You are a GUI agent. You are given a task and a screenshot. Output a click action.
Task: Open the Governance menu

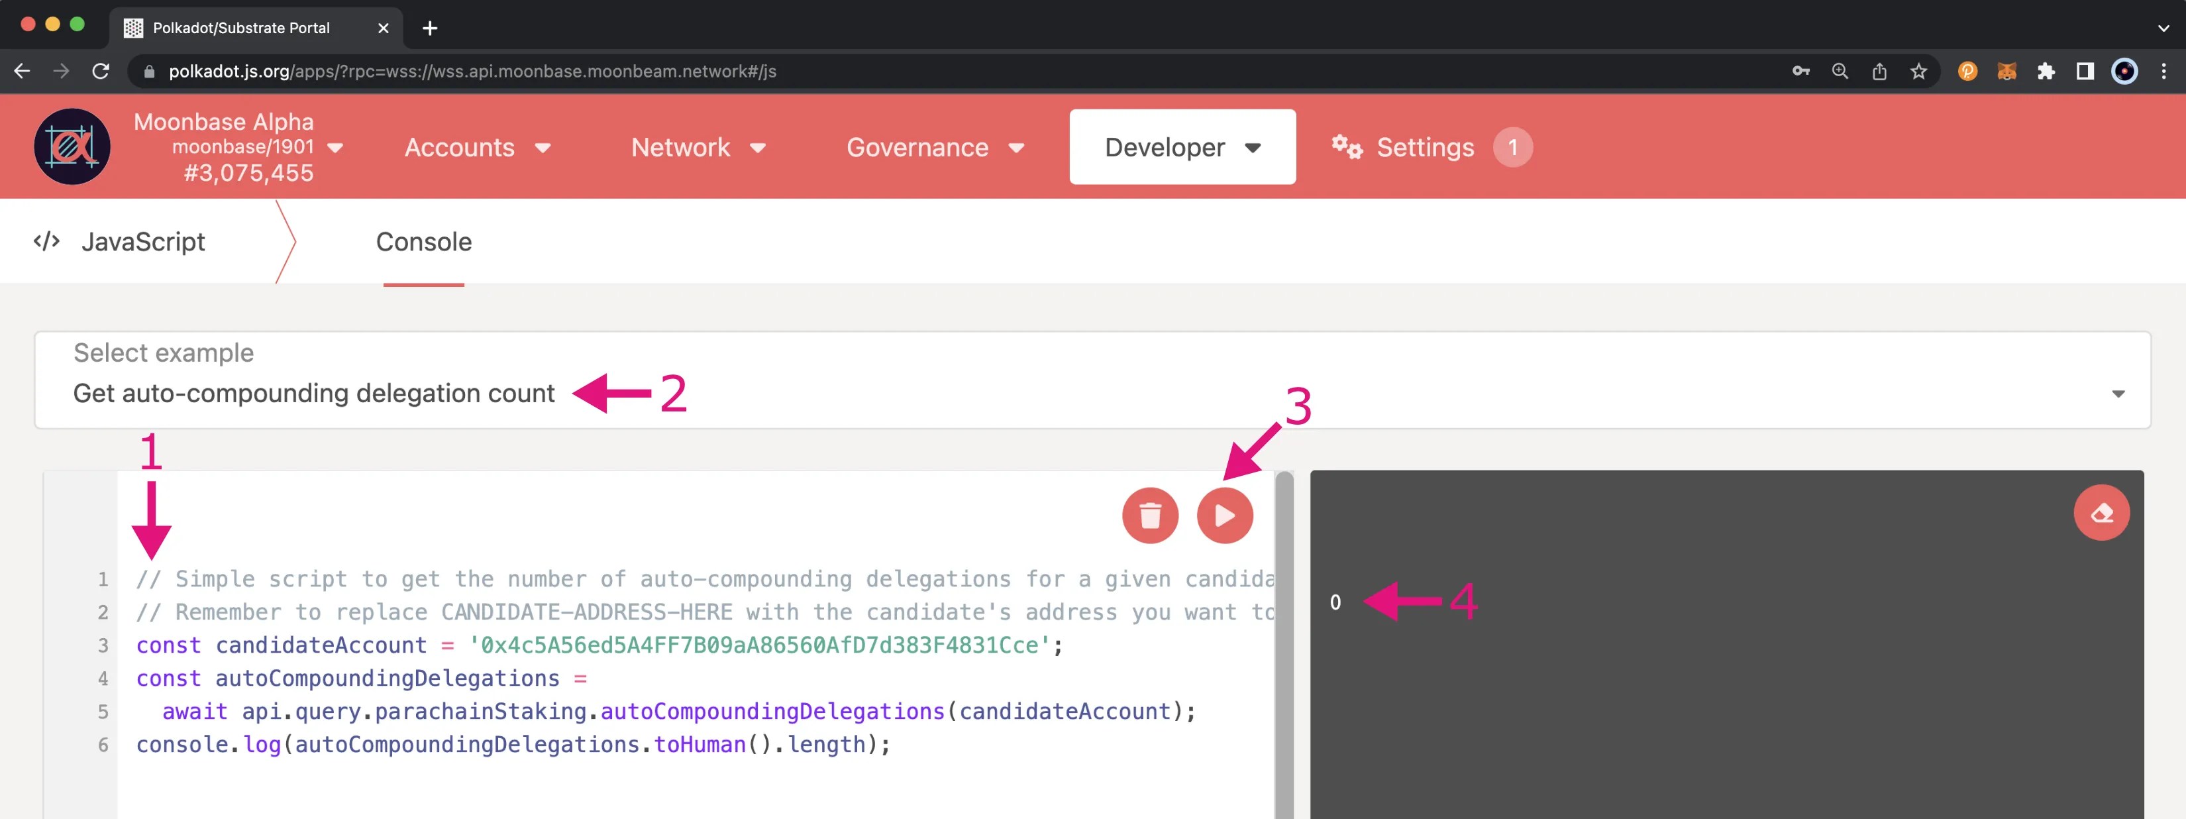(934, 147)
